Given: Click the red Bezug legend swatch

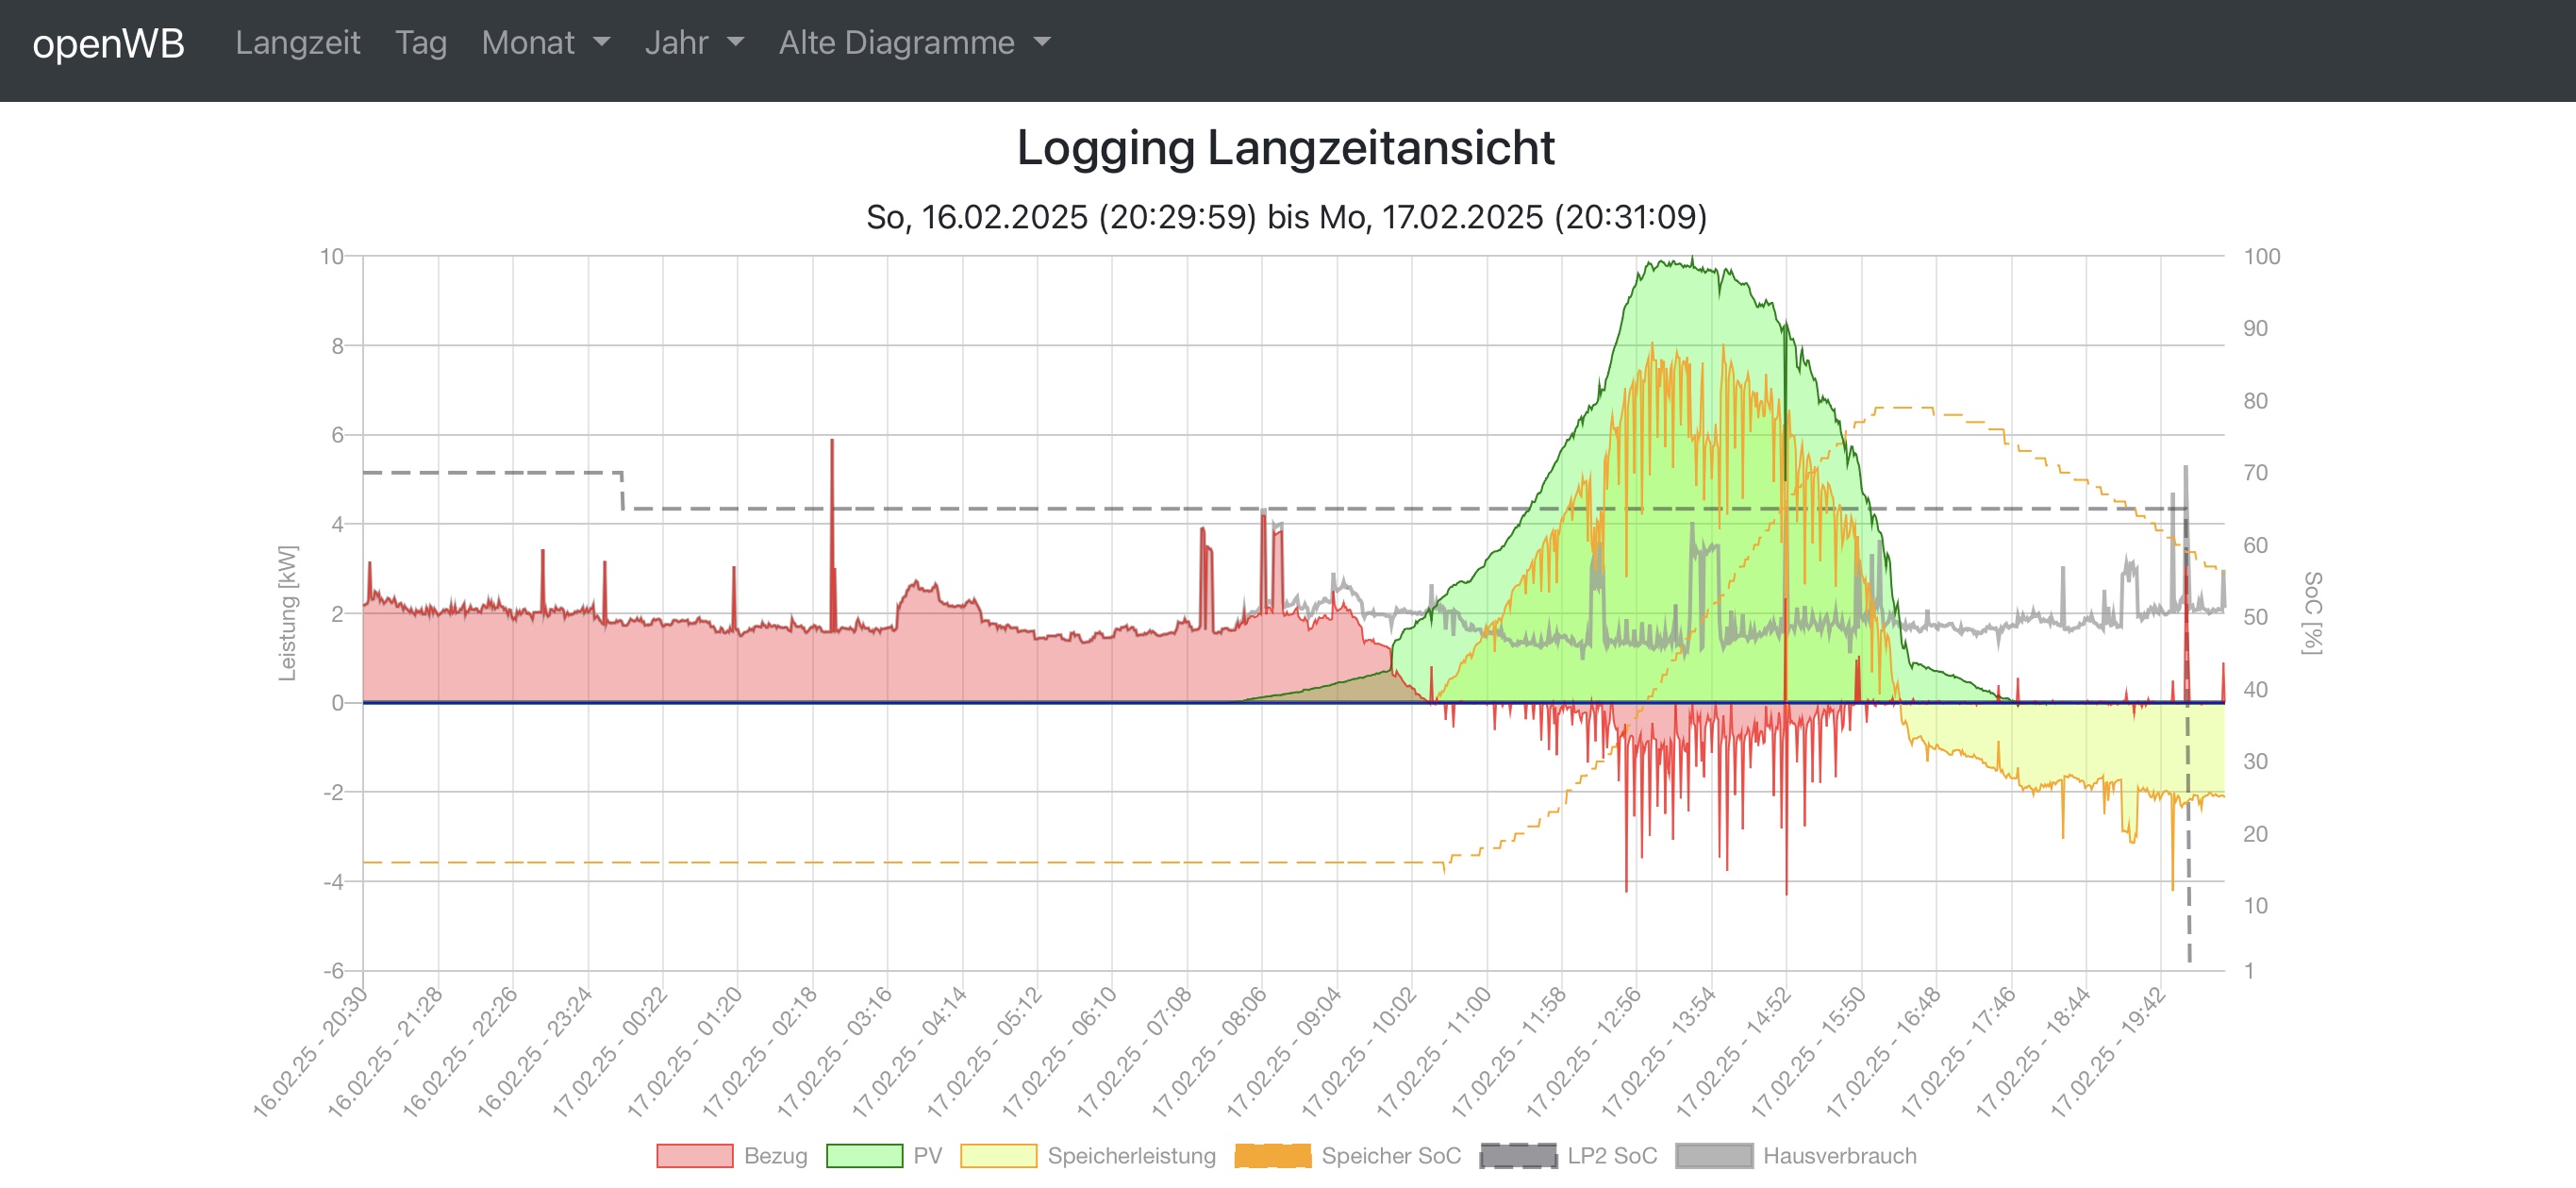Looking at the screenshot, I should coord(694,1156).
